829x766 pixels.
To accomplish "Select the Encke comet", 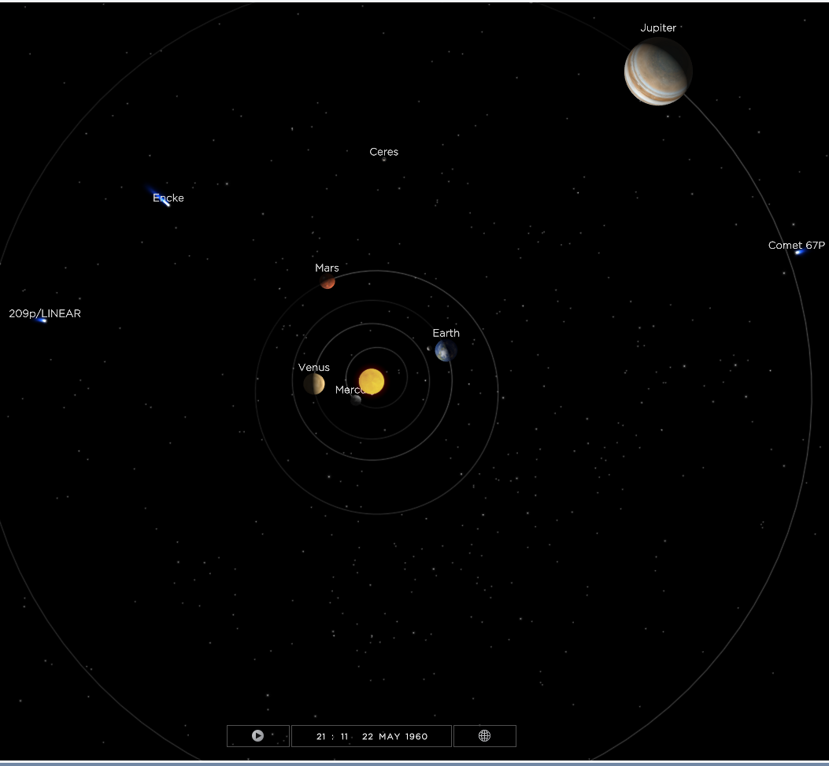I will pos(164,202).
